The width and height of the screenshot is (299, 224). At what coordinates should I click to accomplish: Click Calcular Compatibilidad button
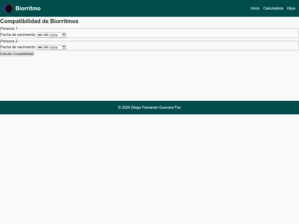point(17,54)
